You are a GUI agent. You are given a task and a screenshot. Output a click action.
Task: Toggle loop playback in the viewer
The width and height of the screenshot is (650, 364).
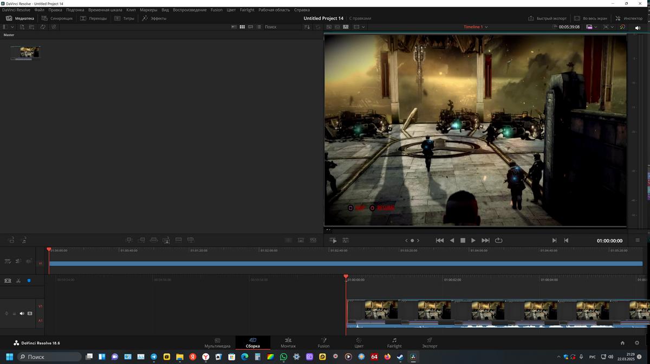point(498,240)
